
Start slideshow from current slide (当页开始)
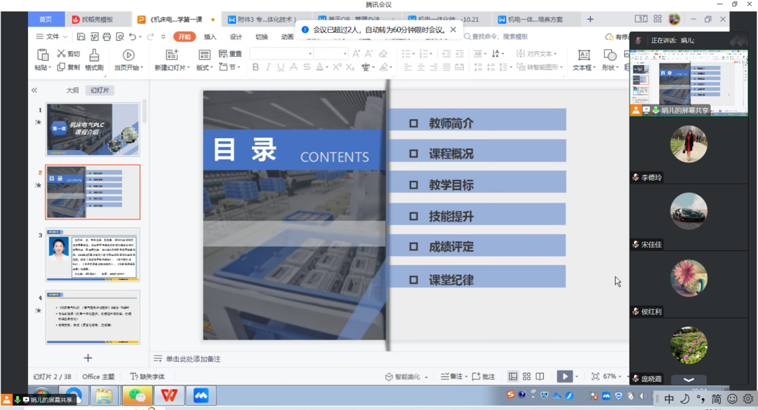pyautogui.click(x=128, y=55)
